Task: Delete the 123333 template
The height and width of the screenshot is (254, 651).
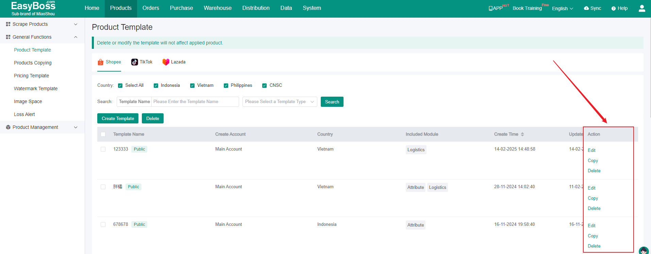Action: pyautogui.click(x=594, y=171)
